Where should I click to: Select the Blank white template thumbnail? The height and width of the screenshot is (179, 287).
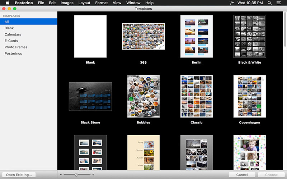(x=90, y=37)
